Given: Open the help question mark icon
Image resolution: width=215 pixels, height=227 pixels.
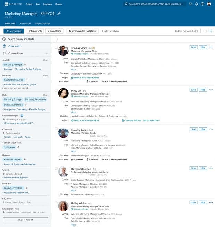Looking at the screenshot, I should (203, 4).
